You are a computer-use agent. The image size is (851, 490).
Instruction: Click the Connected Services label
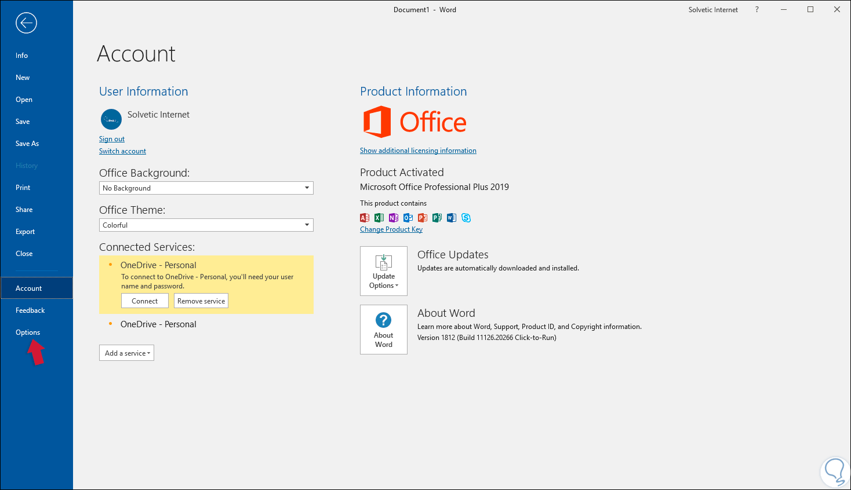147,247
